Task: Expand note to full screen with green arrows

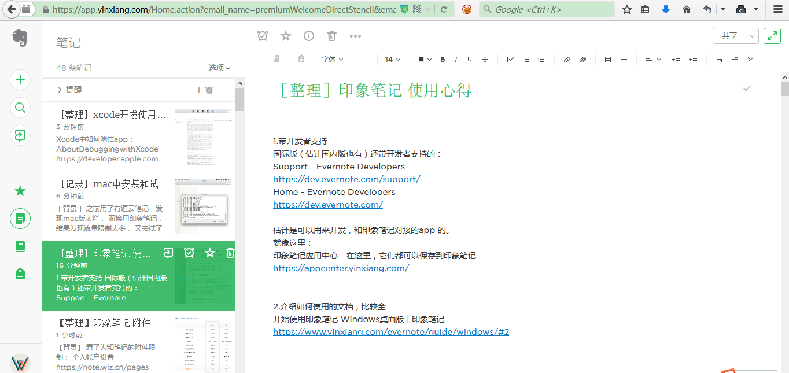Action: coord(772,36)
